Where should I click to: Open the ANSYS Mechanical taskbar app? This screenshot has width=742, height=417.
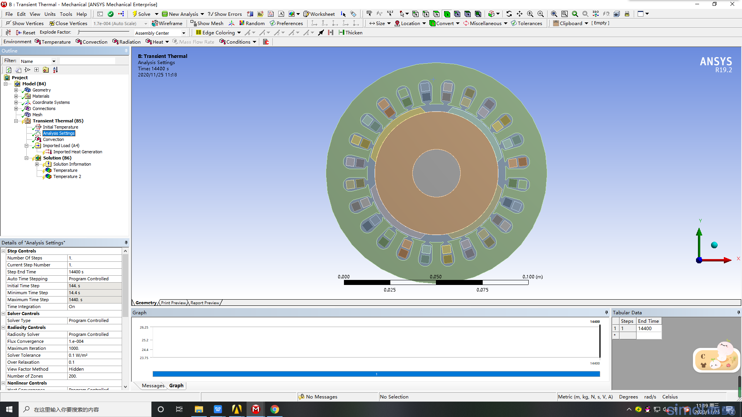(x=256, y=409)
